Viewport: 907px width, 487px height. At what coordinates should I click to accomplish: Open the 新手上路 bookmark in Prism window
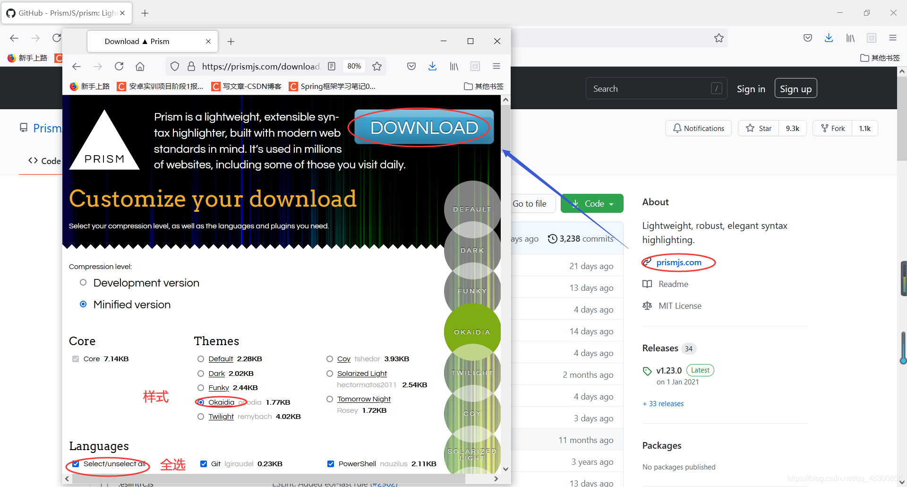[x=90, y=86]
